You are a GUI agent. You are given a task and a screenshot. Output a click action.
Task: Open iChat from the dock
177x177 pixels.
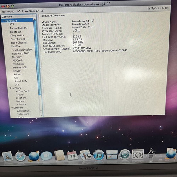pos(46,156)
